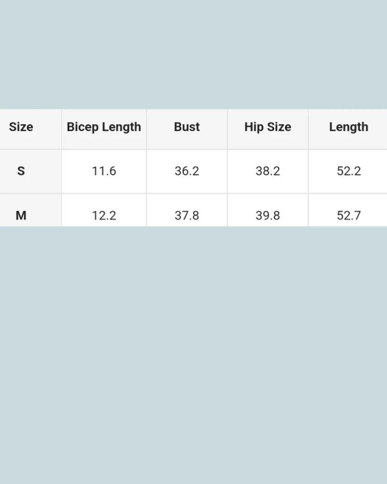Click the Length column header
This screenshot has height=484, width=387.
coord(348,127)
